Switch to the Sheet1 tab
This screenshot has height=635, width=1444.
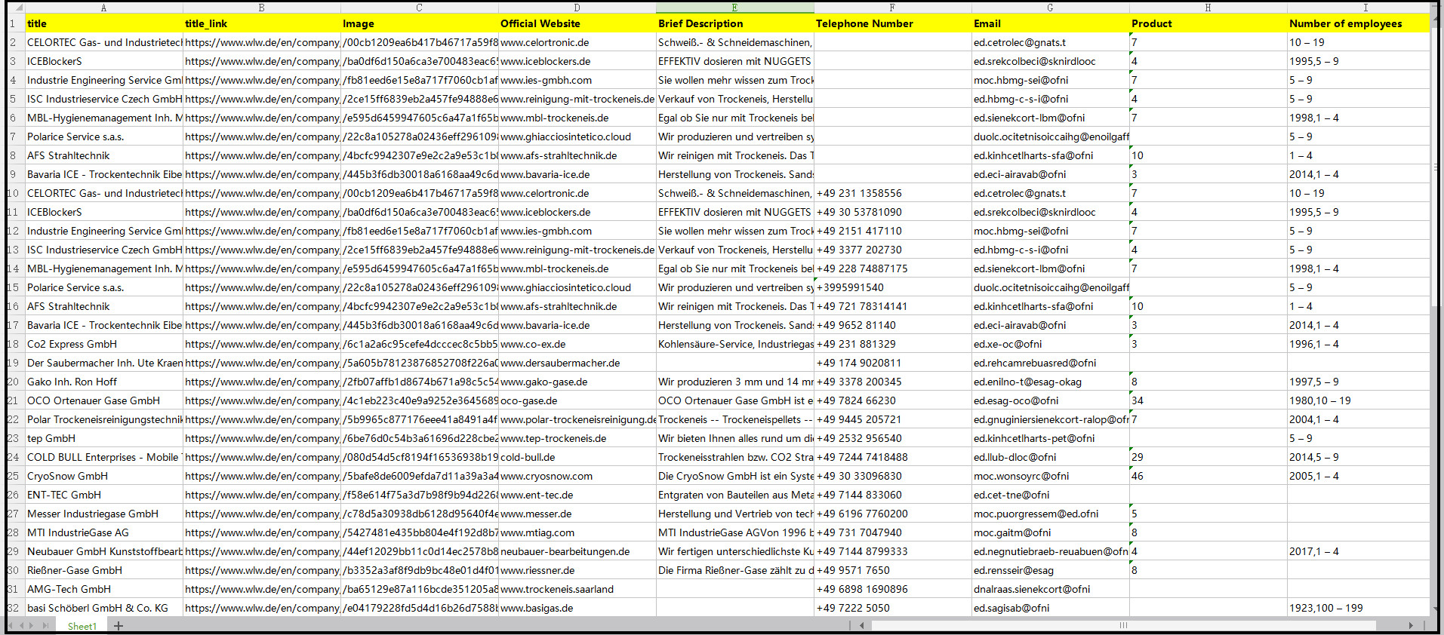point(82,626)
